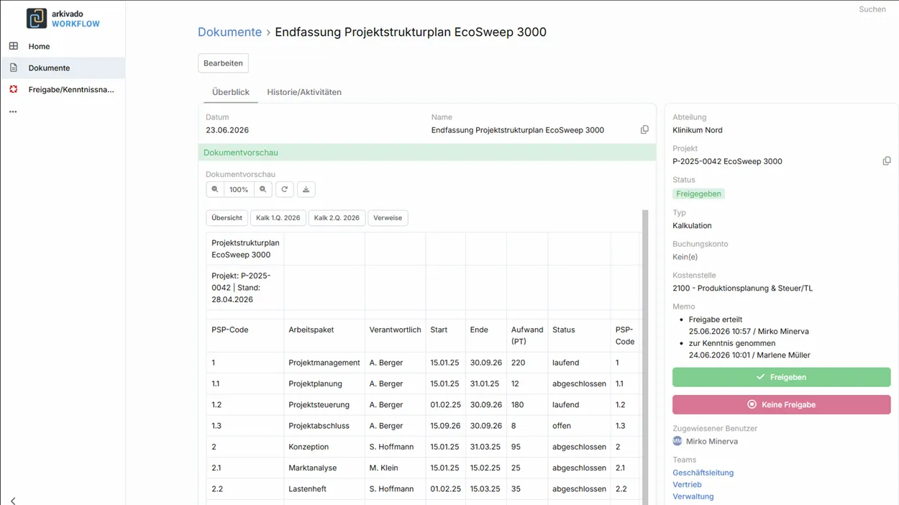
Task: Download the previewed document
Action: (x=306, y=189)
